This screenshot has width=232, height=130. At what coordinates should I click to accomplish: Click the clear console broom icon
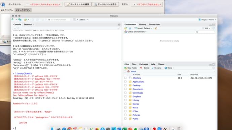(119, 28)
